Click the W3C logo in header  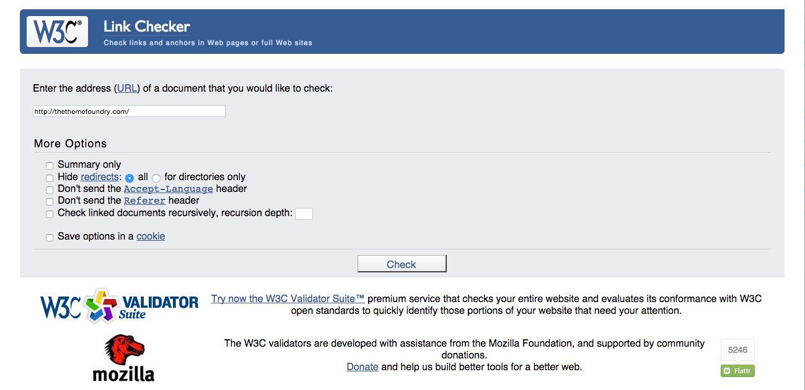(x=57, y=32)
